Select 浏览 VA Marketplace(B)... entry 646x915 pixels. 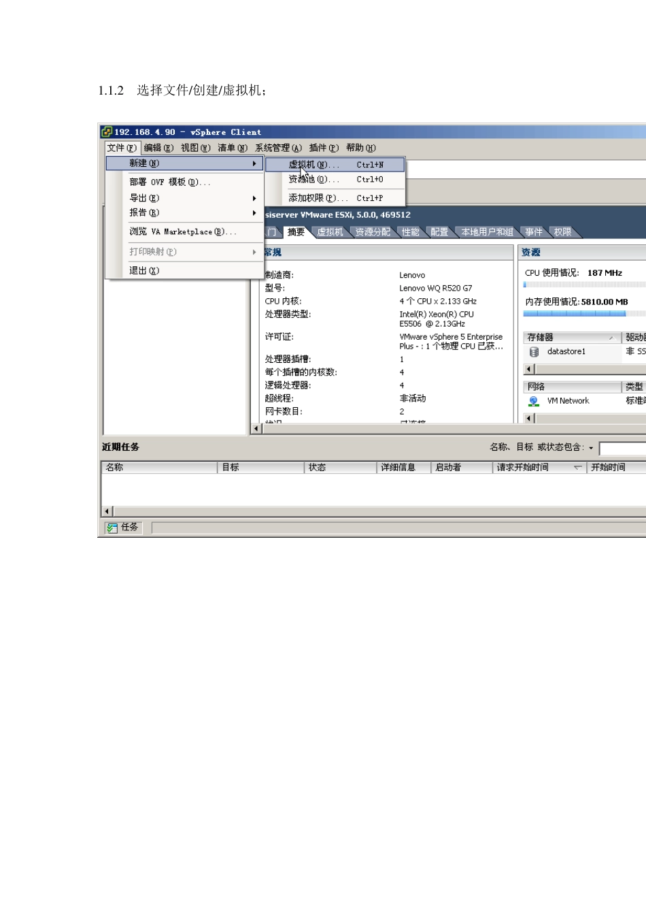pyautogui.click(x=185, y=232)
